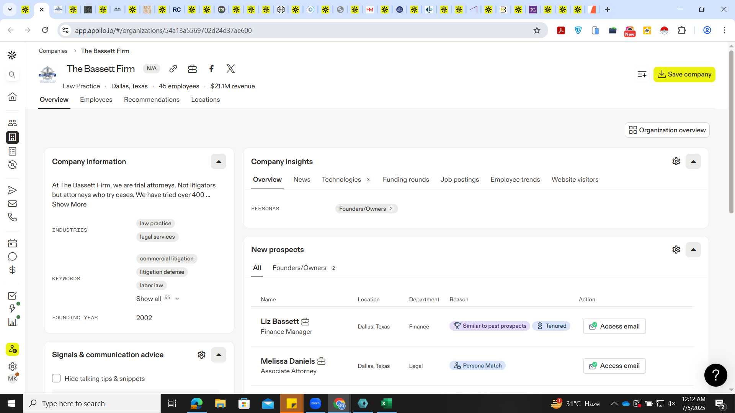
Task: Open Deals dollar icon in sidebar
Action: click(12, 270)
